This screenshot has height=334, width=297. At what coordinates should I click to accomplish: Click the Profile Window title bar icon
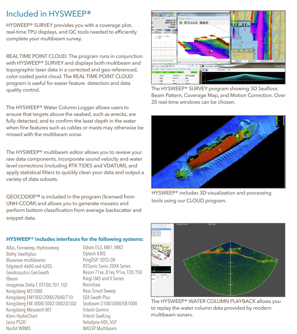(203, 66)
